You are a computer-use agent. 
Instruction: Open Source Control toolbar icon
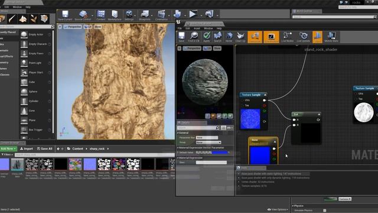coord(83,15)
